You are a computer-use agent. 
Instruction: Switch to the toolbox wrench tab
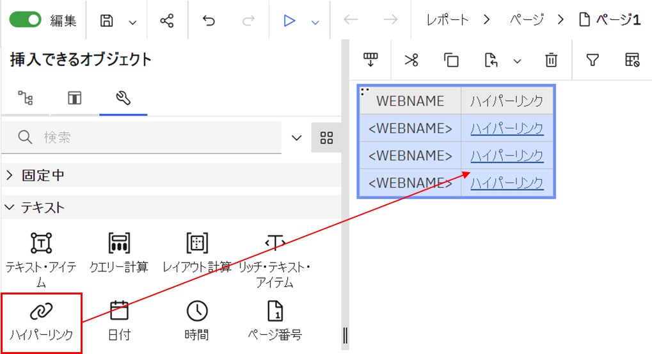click(123, 98)
